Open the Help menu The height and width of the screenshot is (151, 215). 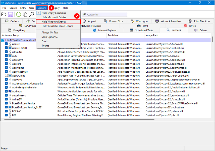(x=65, y=8)
